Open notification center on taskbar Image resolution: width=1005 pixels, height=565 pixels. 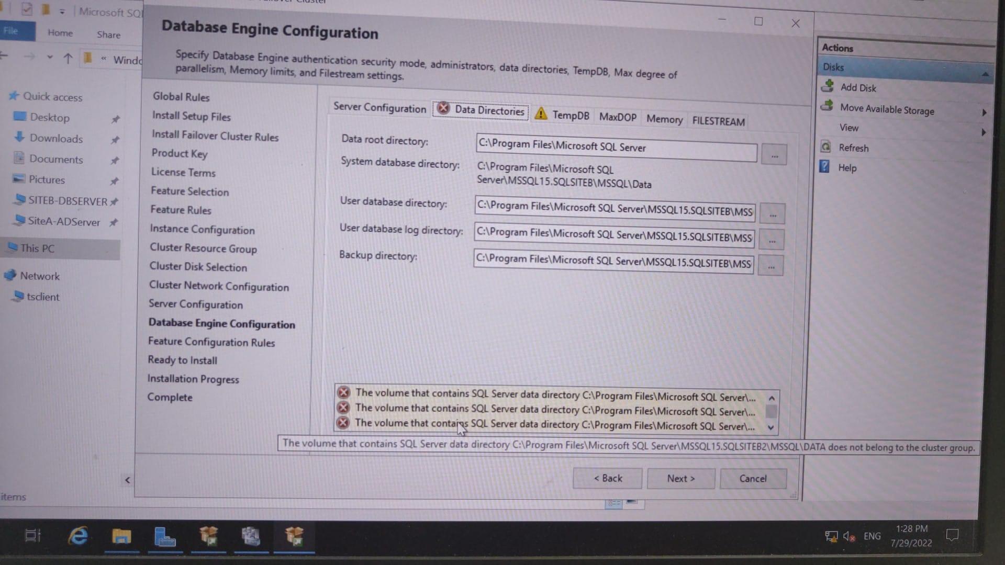pos(952,535)
